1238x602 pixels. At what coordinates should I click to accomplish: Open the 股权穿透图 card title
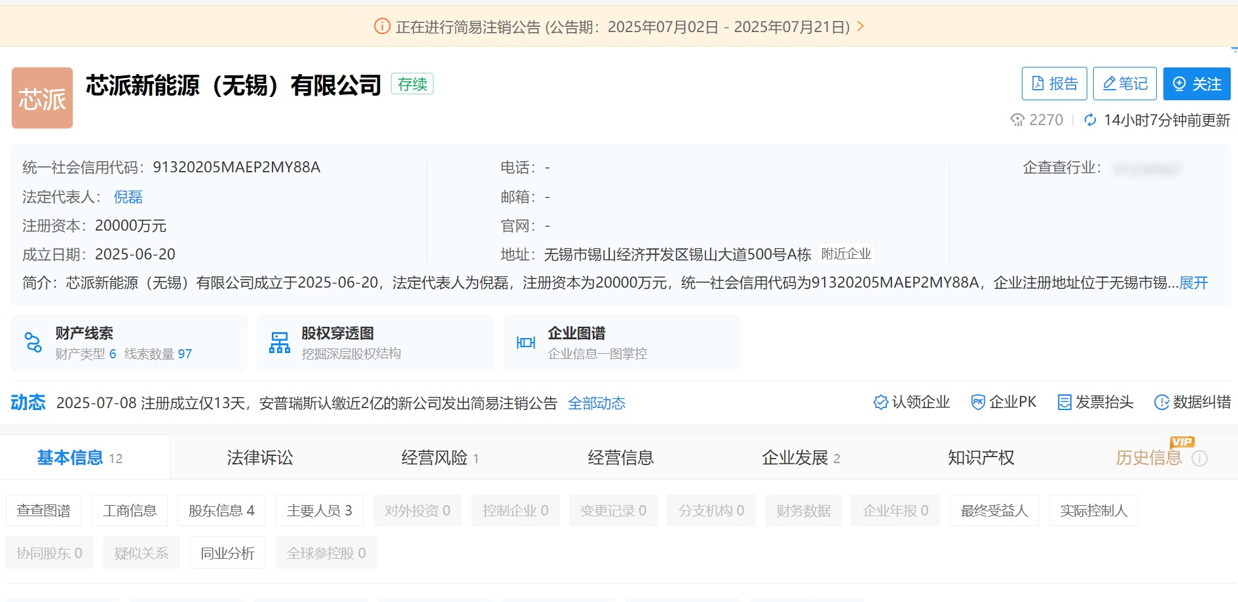(x=337, y=333)
